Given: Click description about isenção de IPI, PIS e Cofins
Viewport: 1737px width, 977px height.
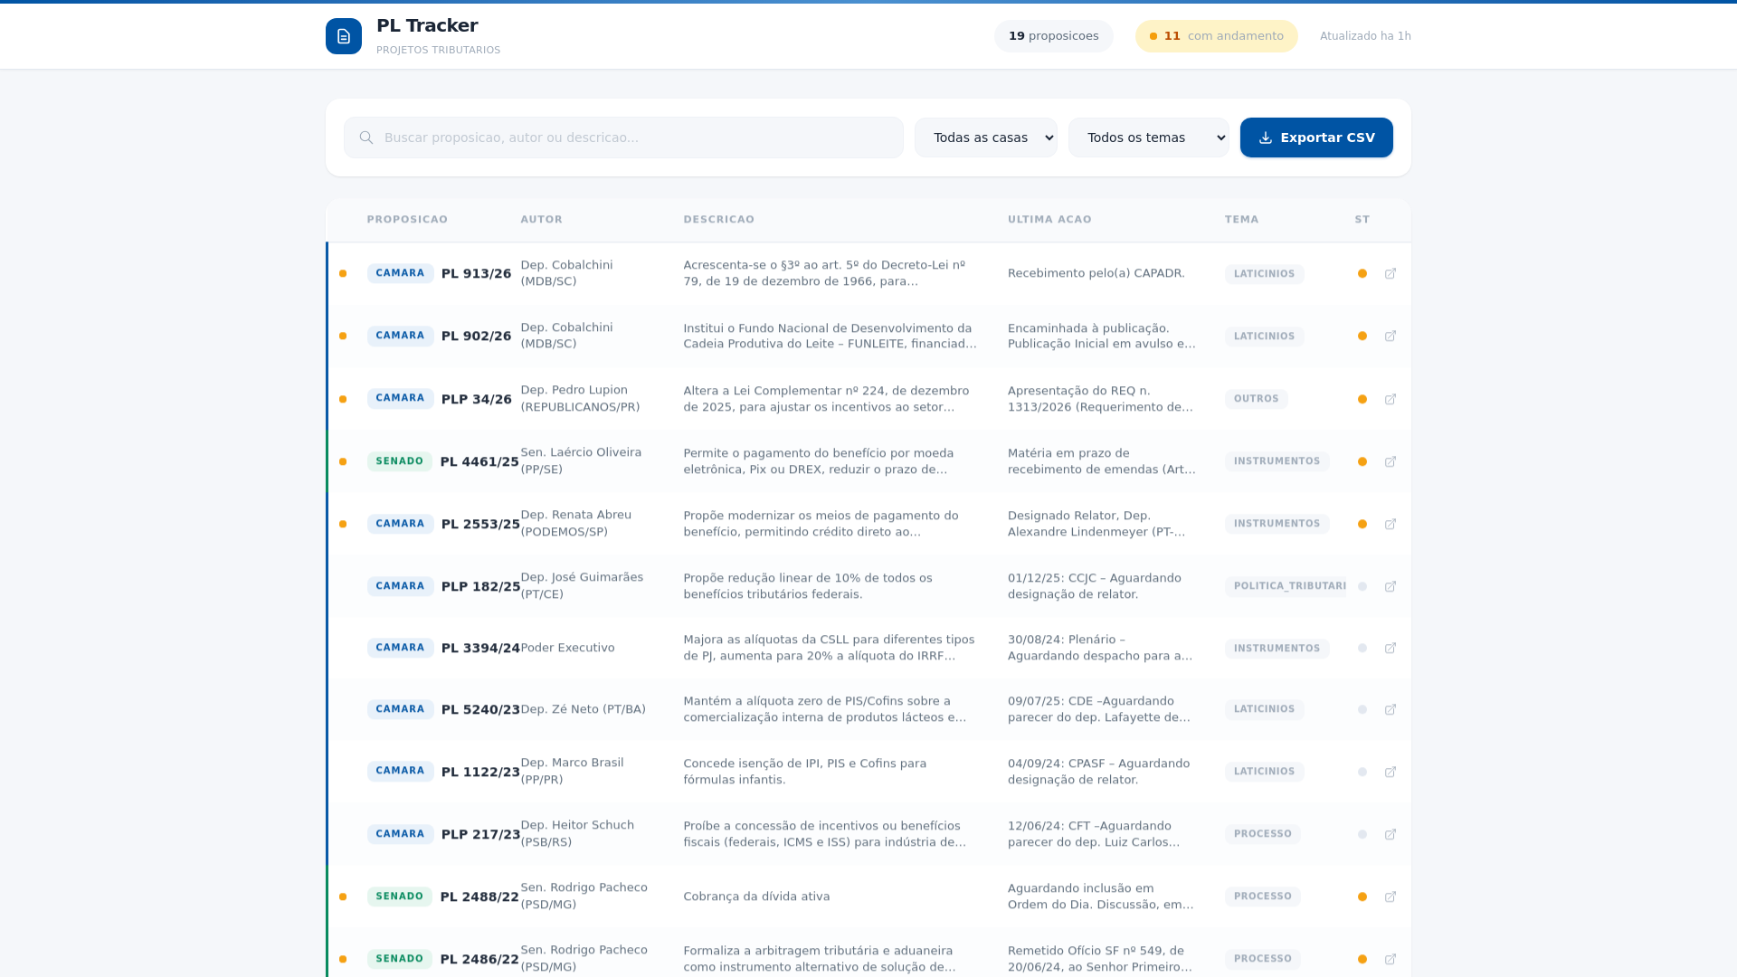Looking at the screenshot, I should (804, 772).
